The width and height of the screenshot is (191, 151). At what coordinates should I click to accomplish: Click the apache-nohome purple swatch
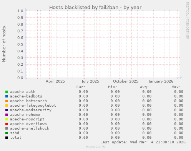click(x=7, y=115)
